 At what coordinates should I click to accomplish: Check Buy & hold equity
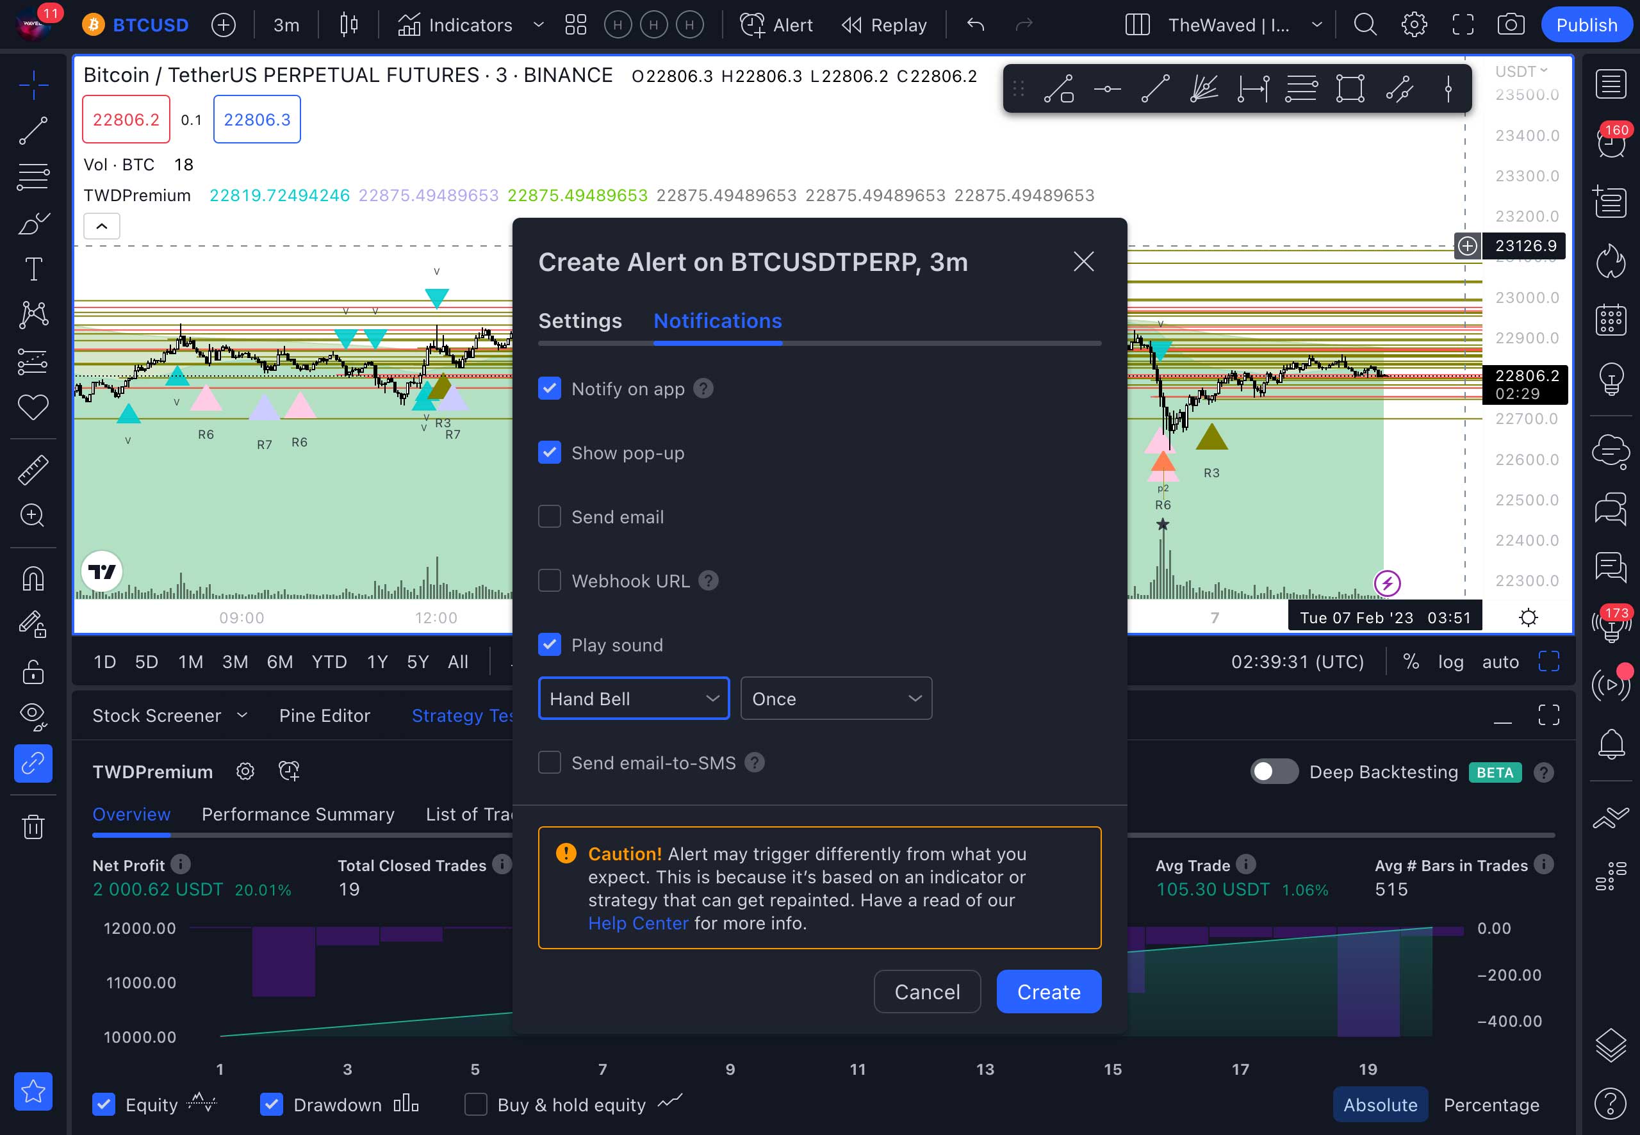476,1104
